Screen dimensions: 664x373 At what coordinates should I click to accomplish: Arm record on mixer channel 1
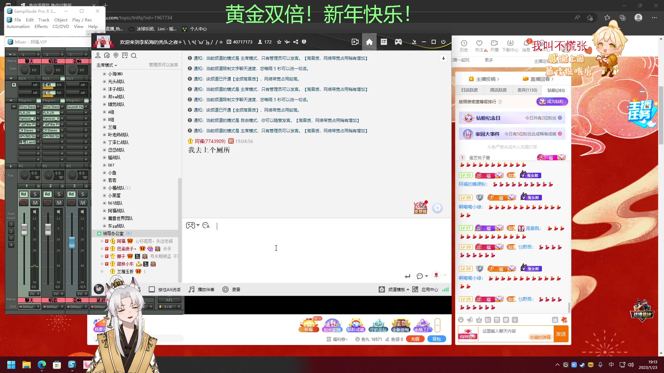23,203
